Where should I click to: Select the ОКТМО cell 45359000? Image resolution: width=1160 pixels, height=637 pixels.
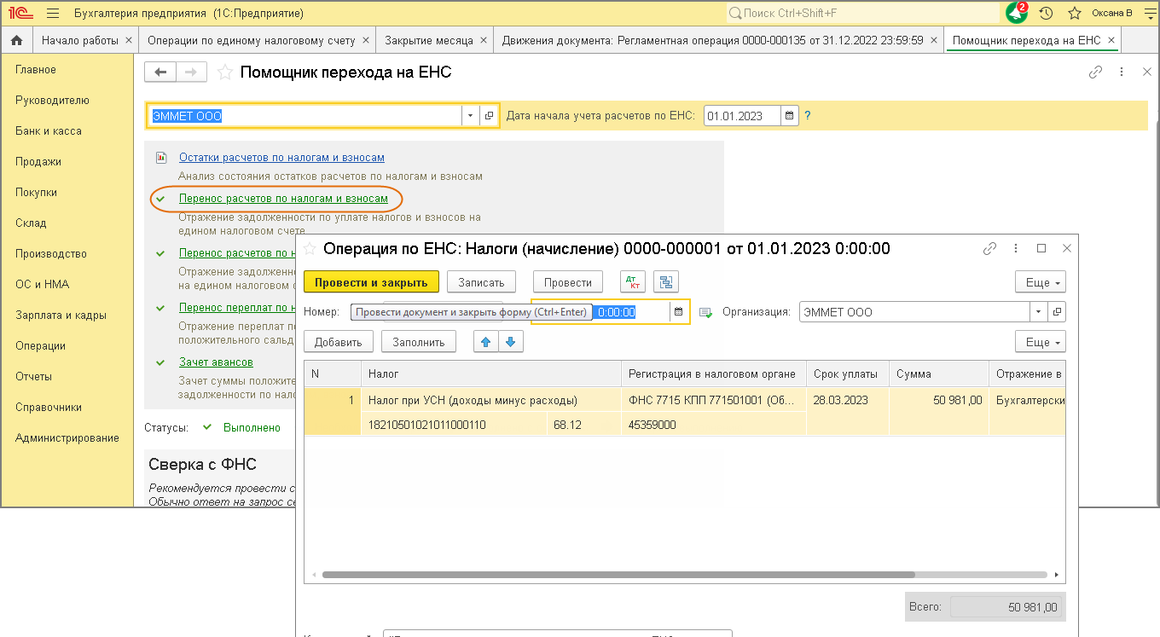pyautogui.click(x=714, y=425)
